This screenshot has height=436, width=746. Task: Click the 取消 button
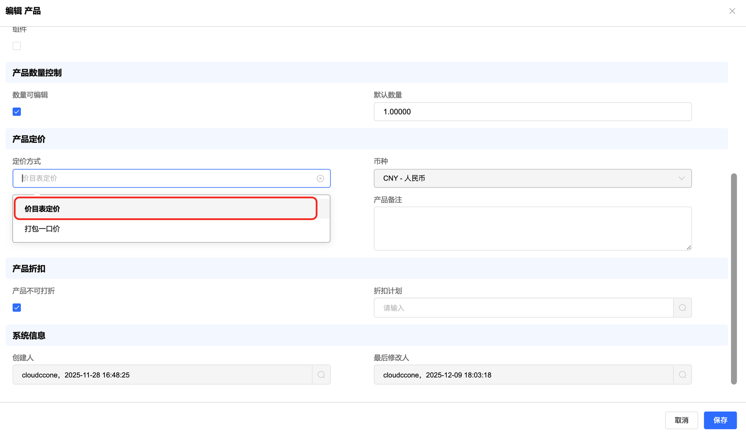pyautogui.click(x=681, y=420)
